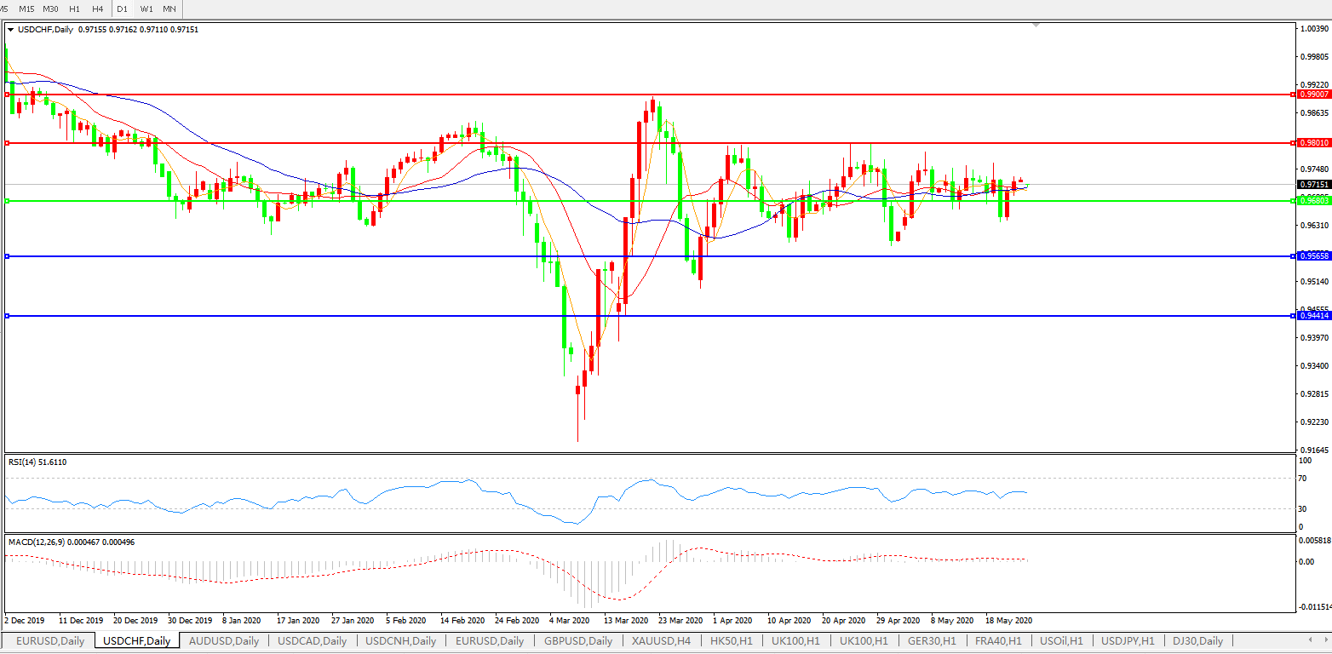Click the RSI(14) indicator label
1332x654 pixels.
point(37,462)
